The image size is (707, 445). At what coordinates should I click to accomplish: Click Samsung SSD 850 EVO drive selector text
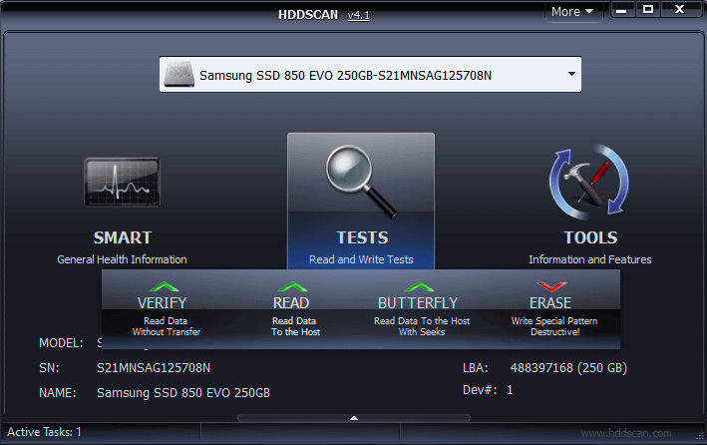coord(345,75)
